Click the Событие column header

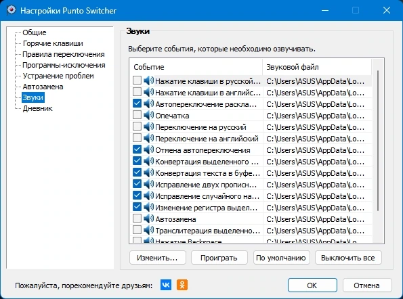196,67
